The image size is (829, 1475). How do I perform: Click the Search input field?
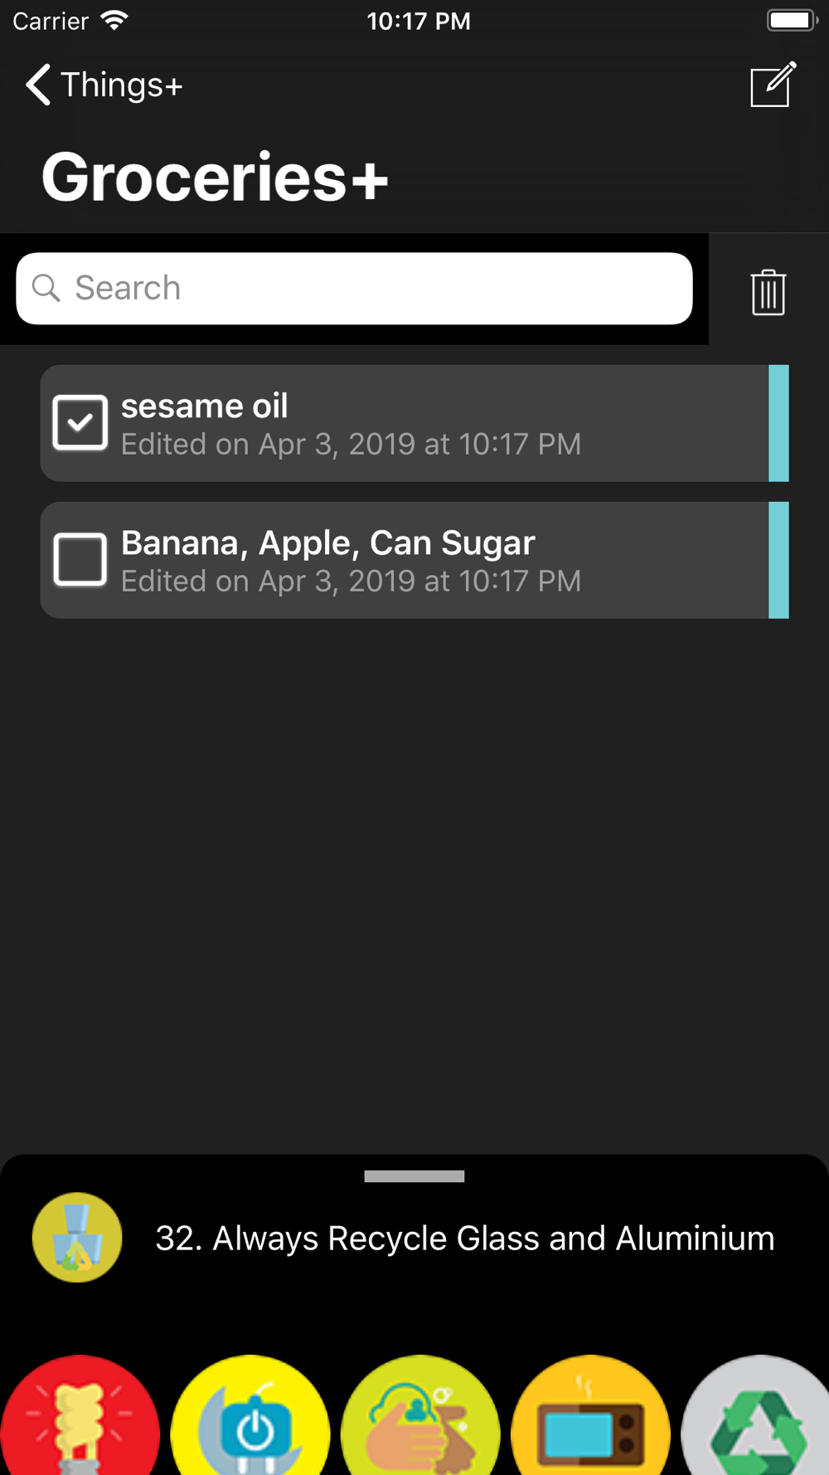tap(354, 288)
